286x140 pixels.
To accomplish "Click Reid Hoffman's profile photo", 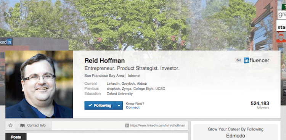I will pyautogui.click(x=39, y=84).
